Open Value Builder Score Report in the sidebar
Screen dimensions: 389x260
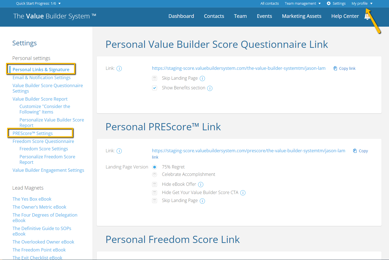(x=40, y=99)
